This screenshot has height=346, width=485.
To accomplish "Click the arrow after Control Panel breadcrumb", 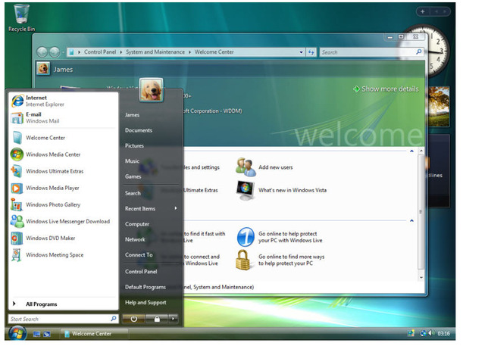I will pyautogui.click(x=121, y=52).
